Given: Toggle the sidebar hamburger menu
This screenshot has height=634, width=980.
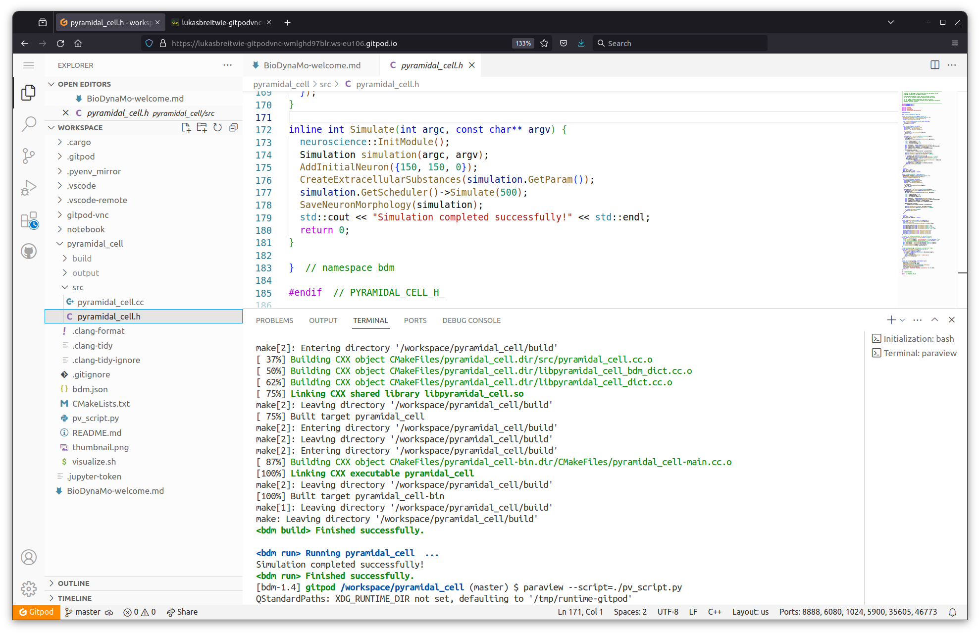Looking at the screenshot, I should (x=29, y=65).
